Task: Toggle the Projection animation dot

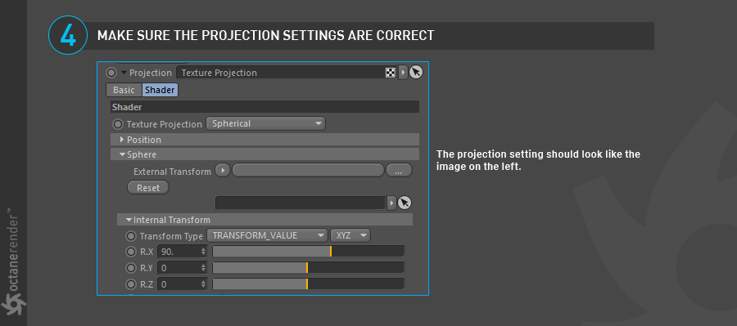Action: (x=111, y=73)
